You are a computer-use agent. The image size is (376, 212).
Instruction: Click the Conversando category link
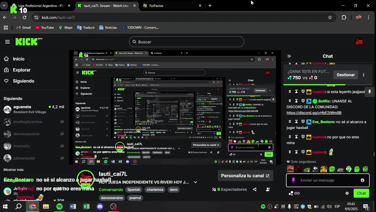111,190
